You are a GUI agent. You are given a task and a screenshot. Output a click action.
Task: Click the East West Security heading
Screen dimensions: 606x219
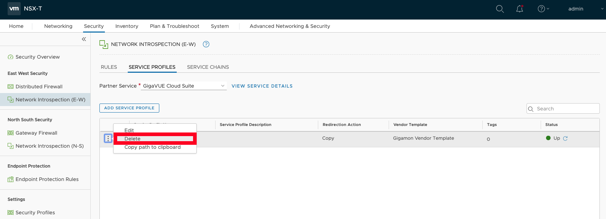coord(28,73)
